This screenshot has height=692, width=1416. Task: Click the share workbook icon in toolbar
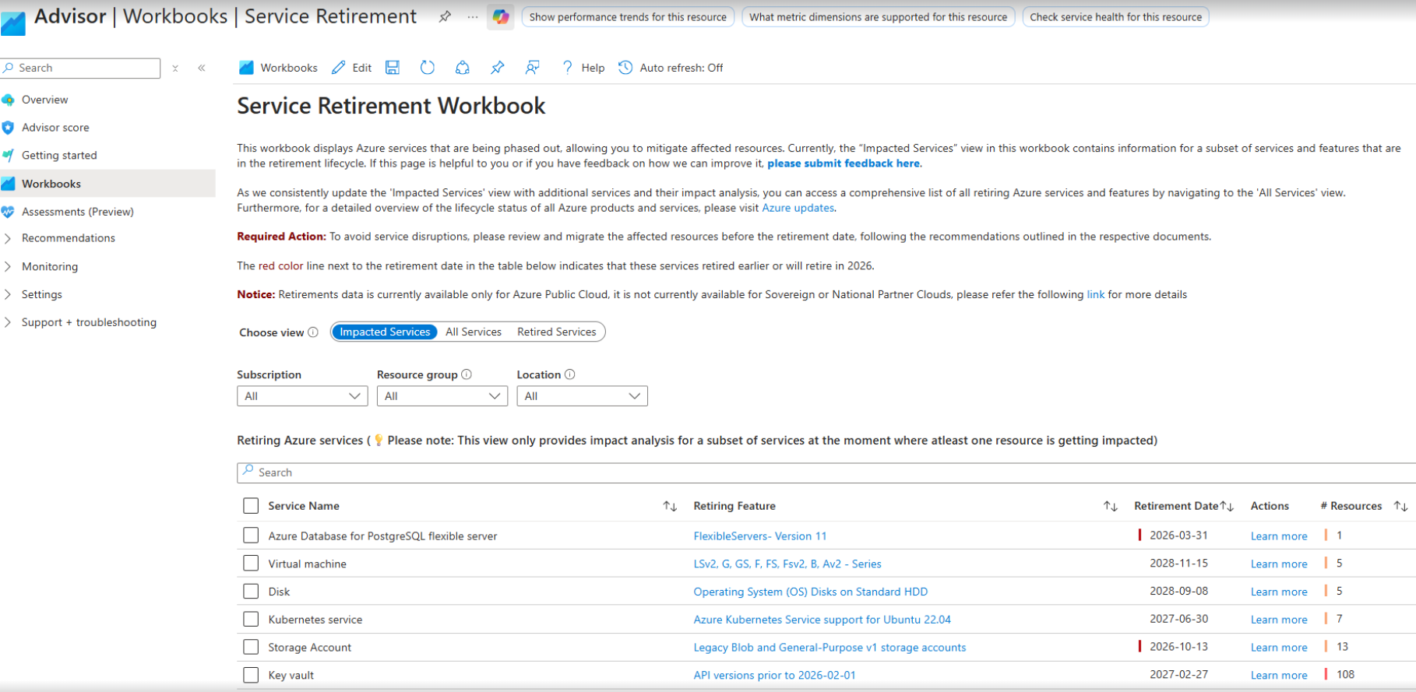tap(463, 68)
